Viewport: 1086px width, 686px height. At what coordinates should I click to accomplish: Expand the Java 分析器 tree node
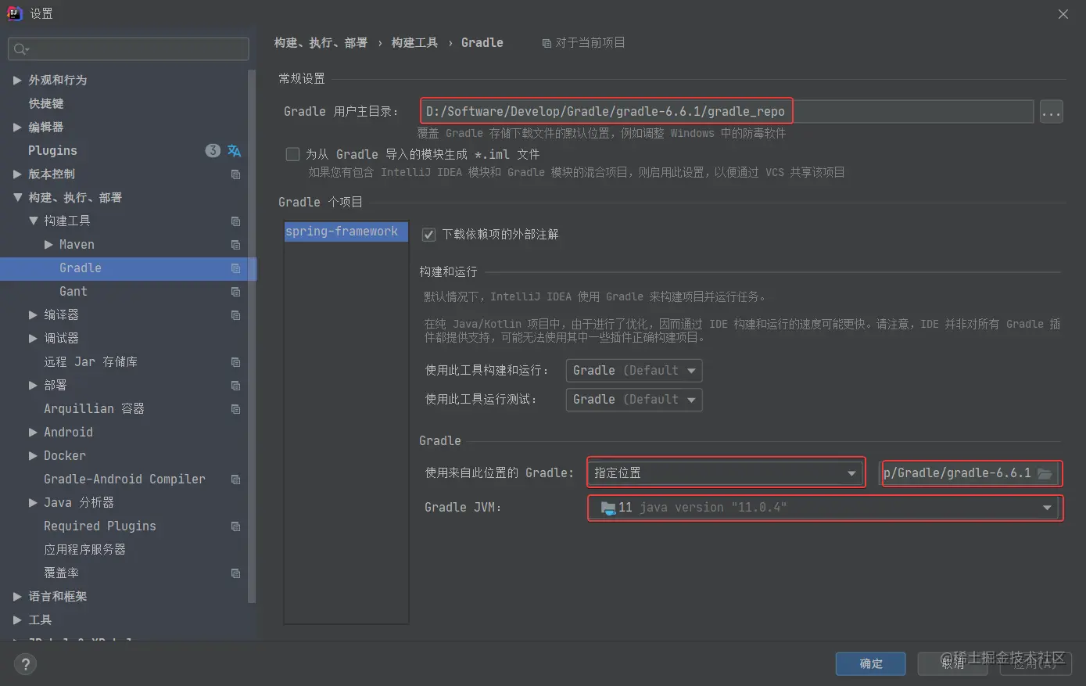coord(33,502)
